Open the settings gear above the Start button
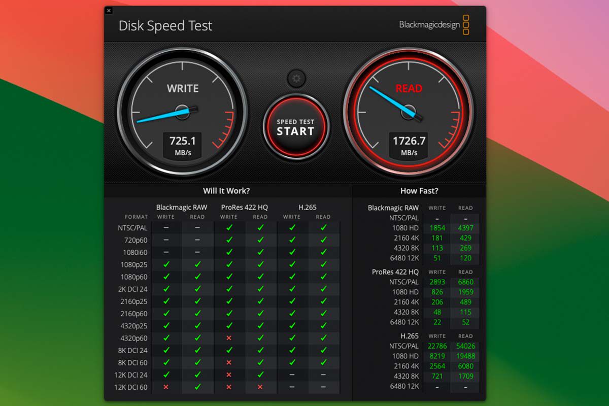Image resolution: width=609 pixels, height=406 pixels. pyautogui.click(x=296, y=79)
